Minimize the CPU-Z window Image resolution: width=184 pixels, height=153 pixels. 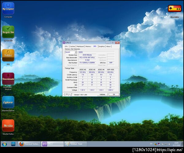[108, 43]
